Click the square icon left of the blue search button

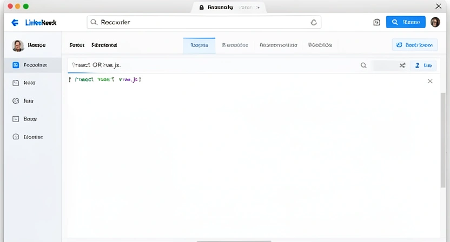pos(377,22)
